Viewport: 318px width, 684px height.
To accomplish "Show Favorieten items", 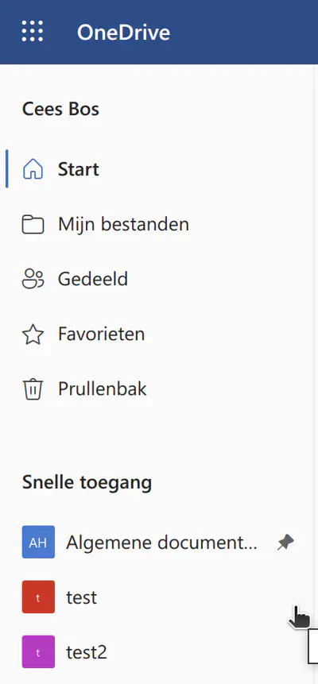I will [101, 334].
